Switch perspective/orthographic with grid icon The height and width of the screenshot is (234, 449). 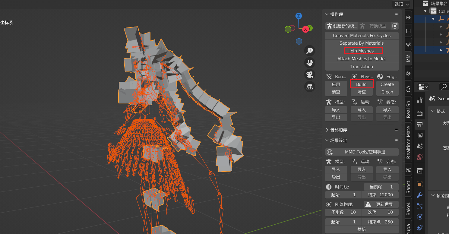pyautogui.click(x=310, y=87)
